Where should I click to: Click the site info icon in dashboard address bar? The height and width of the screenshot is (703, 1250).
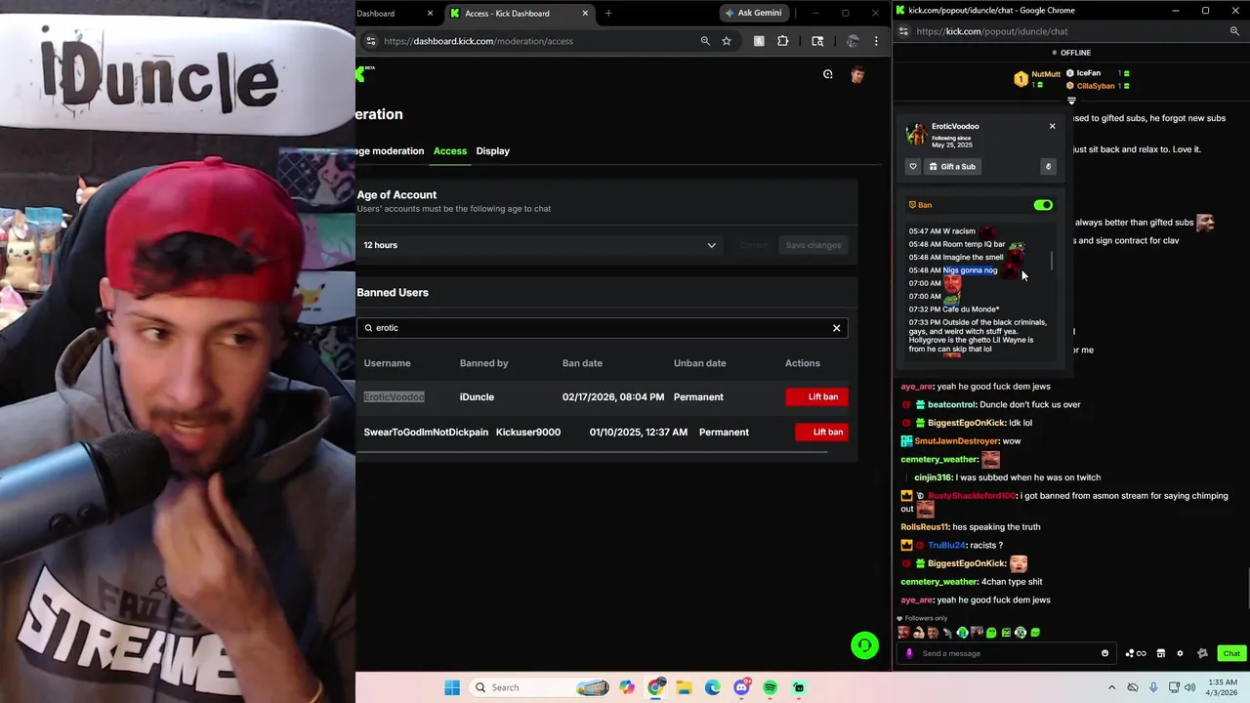[370, 41]
